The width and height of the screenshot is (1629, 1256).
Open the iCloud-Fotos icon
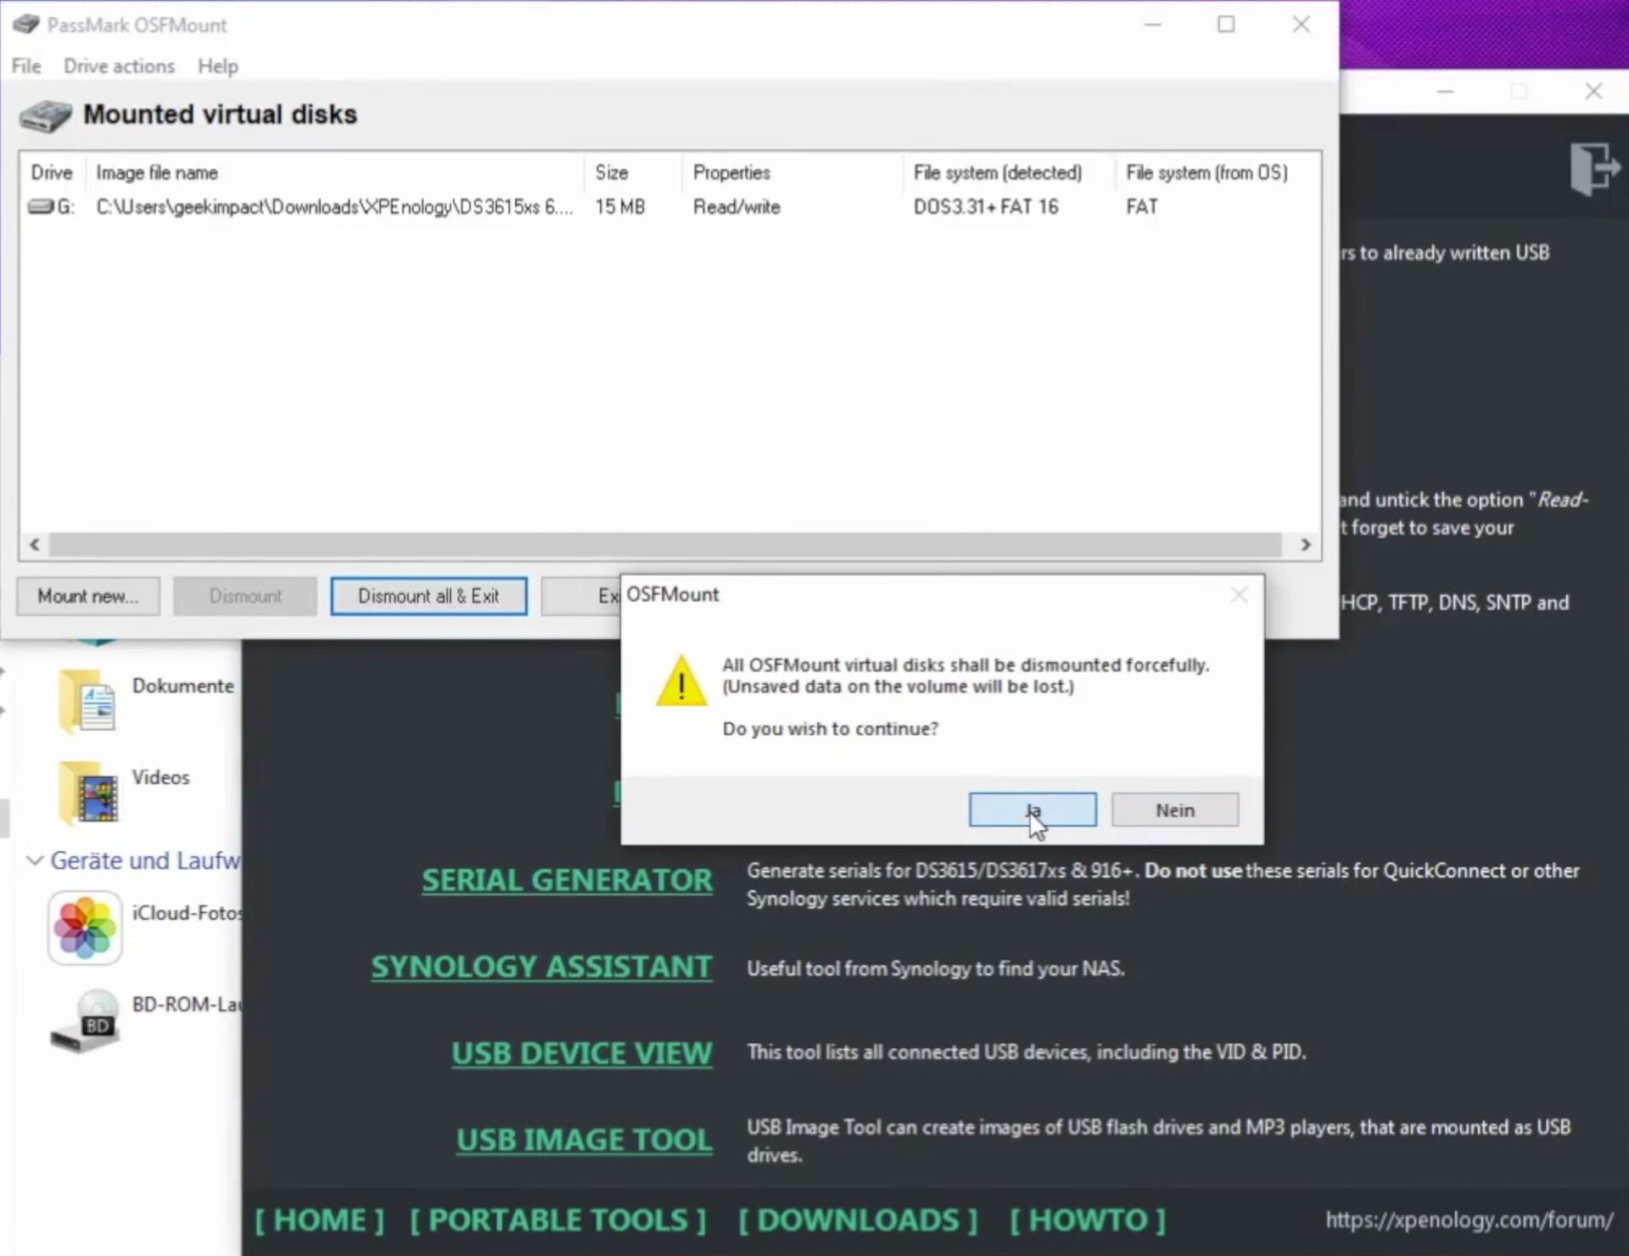pos(85,927)
